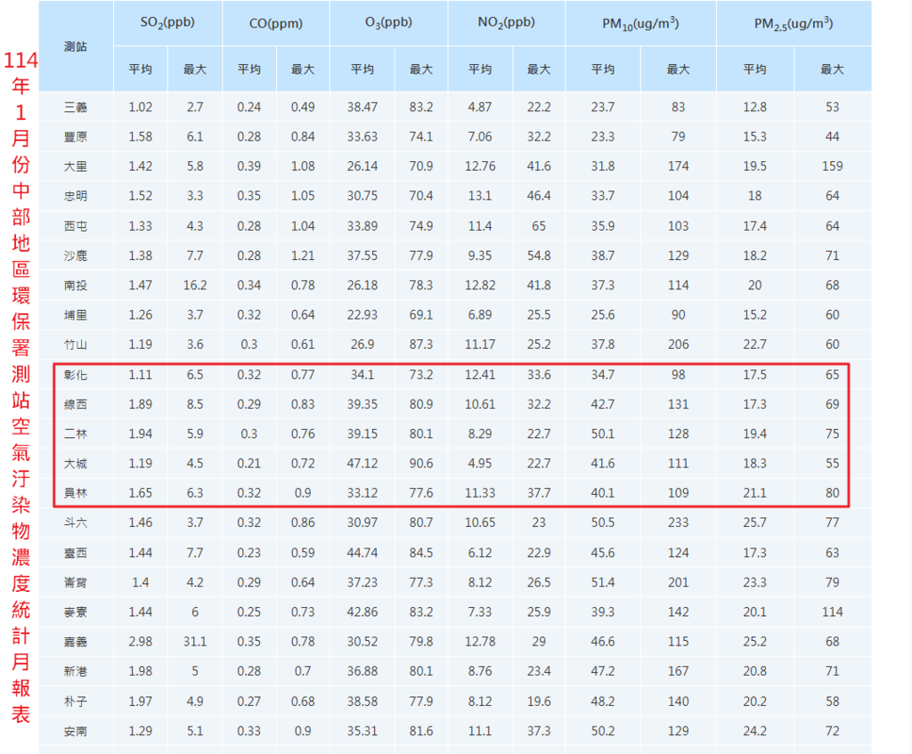Click 臺西 O3 average value 44.74

[x=362, y=552]
